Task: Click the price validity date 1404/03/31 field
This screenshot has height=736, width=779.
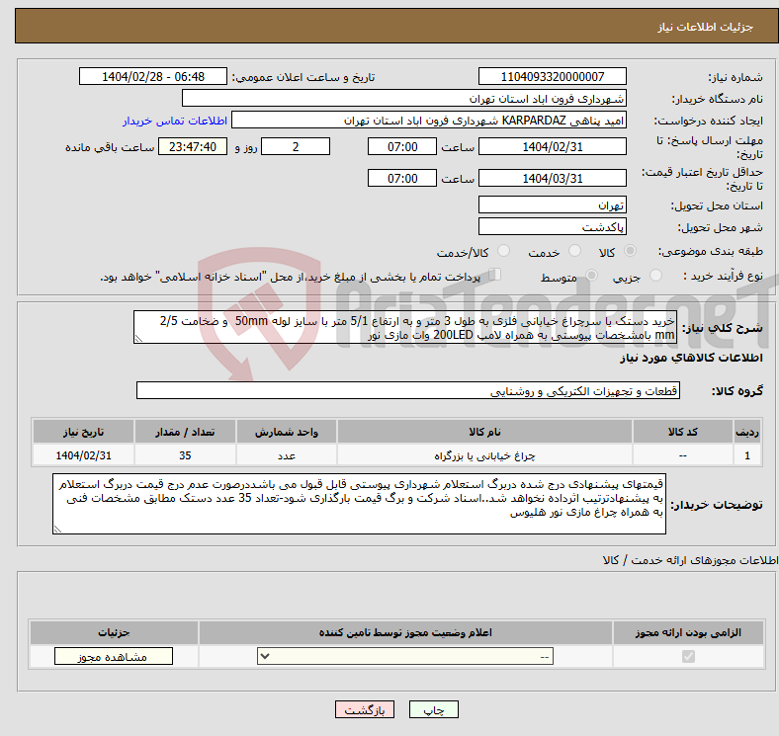Action: [x=552, y=178]
